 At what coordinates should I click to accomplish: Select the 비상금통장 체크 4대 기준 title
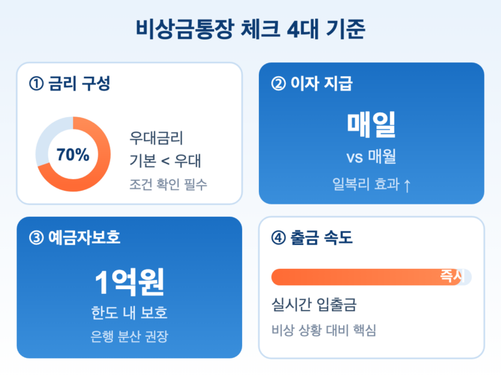coord(250,30)
